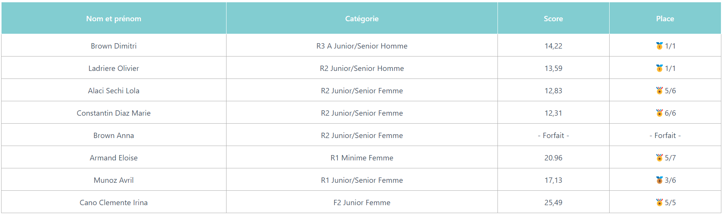Click the gold medal icon for Brown Dimitri
The height and width of the screenshot is (215, 724).
pyautogui.click(x=659, y=46)
